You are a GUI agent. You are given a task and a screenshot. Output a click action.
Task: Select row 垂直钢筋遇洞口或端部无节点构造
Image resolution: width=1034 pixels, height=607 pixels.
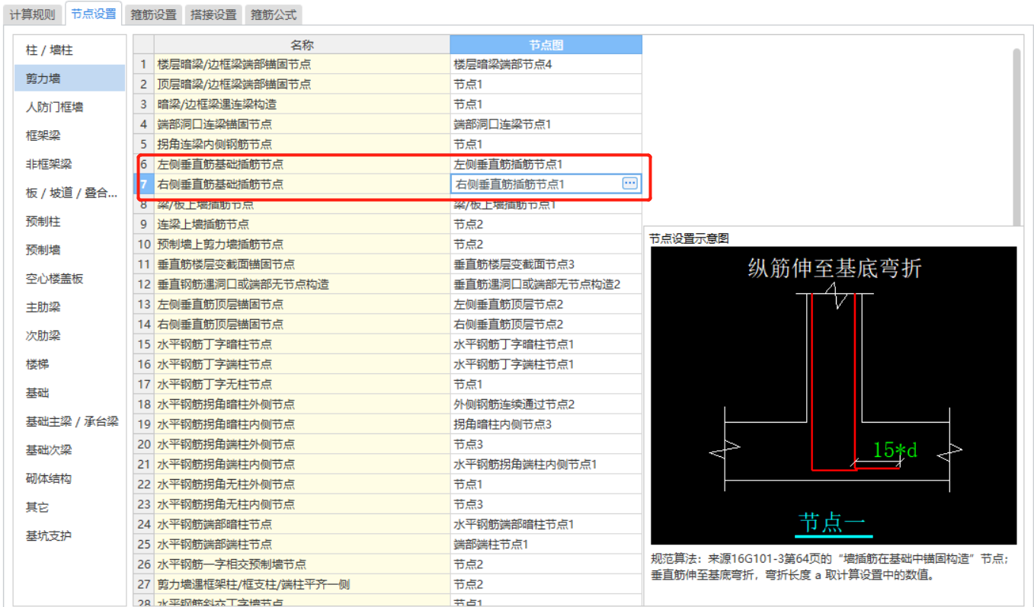pyautogui.click(x=302, y=284)
